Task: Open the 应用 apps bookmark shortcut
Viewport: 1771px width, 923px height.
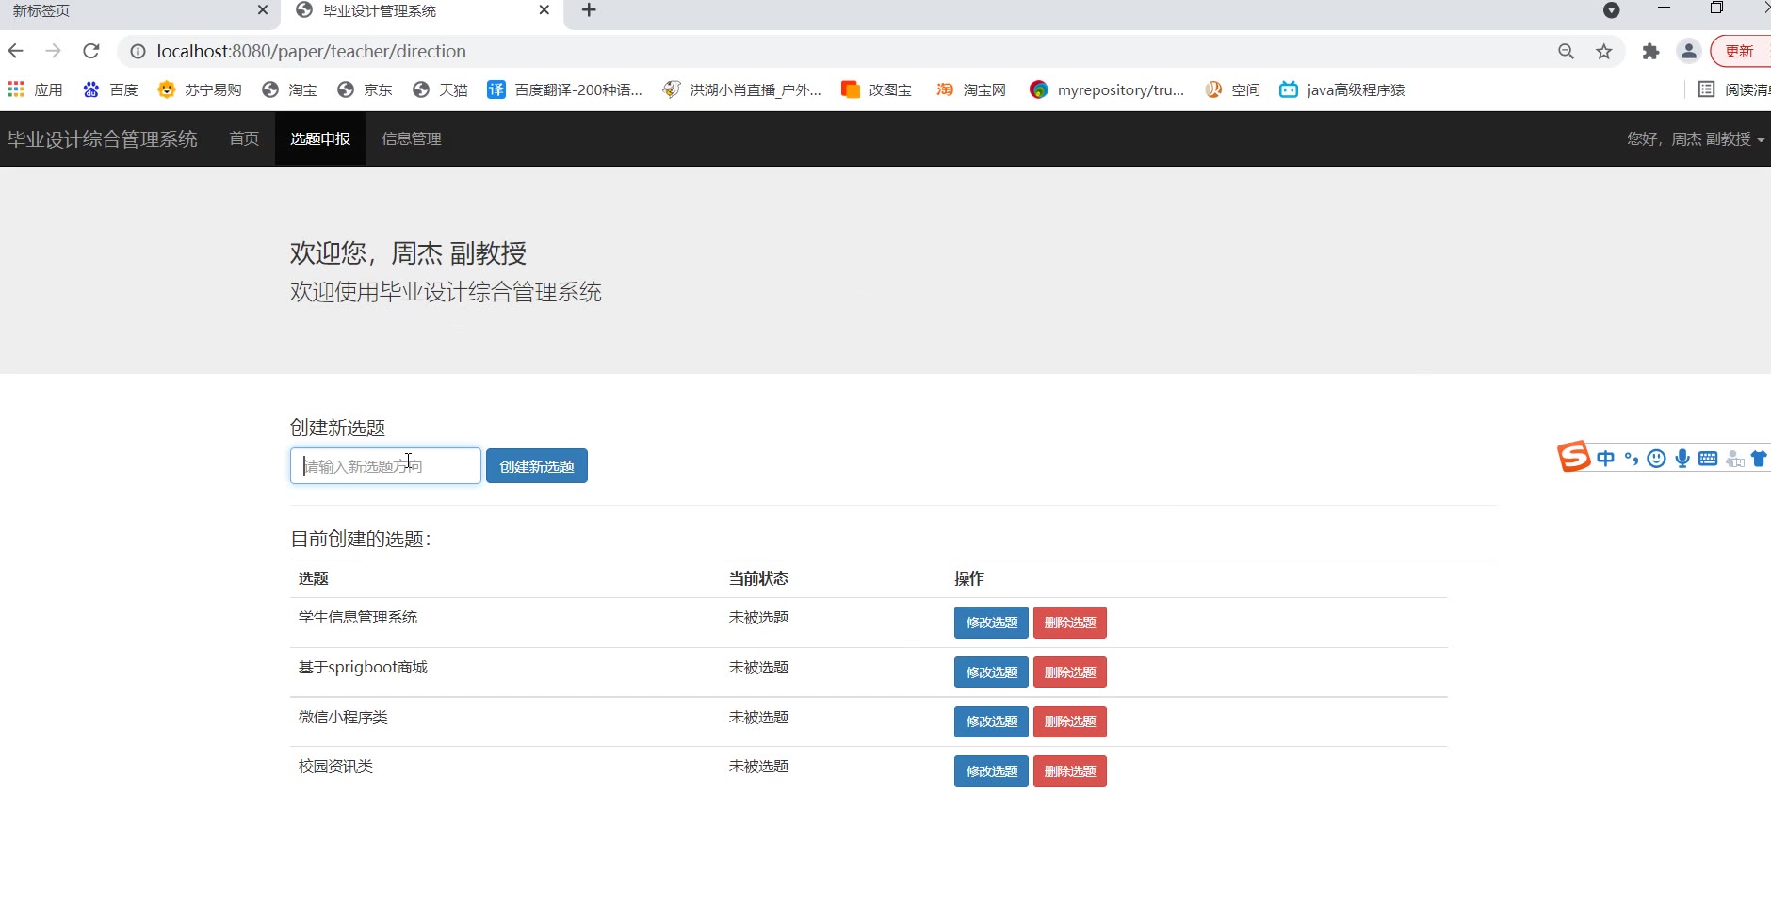Action: 35,89
